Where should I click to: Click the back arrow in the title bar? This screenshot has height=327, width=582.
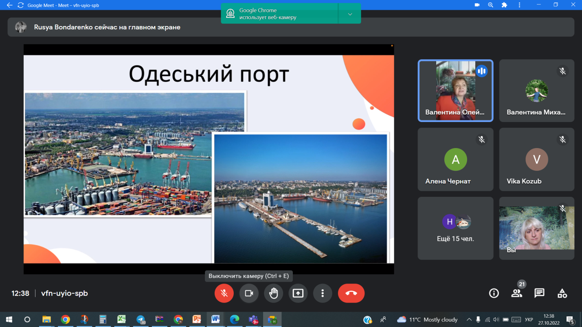point(9,5)
